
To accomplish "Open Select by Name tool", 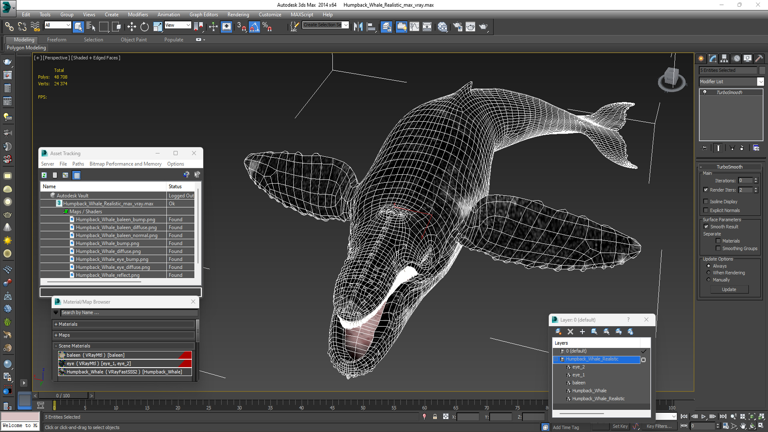I will pyautogui.click(x=91, y=27).
